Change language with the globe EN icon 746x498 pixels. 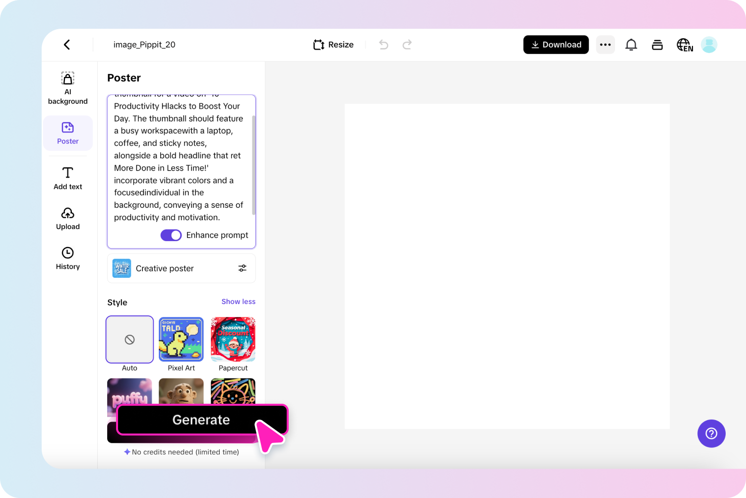pos(684,45)
